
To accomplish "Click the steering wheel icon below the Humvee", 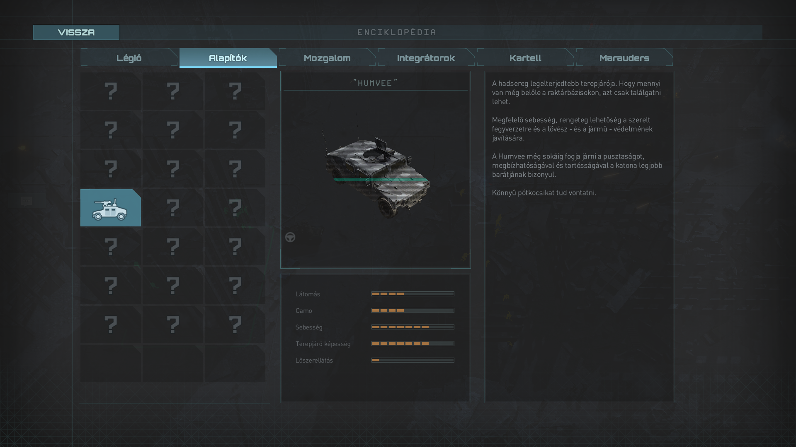I will [290, 237].
